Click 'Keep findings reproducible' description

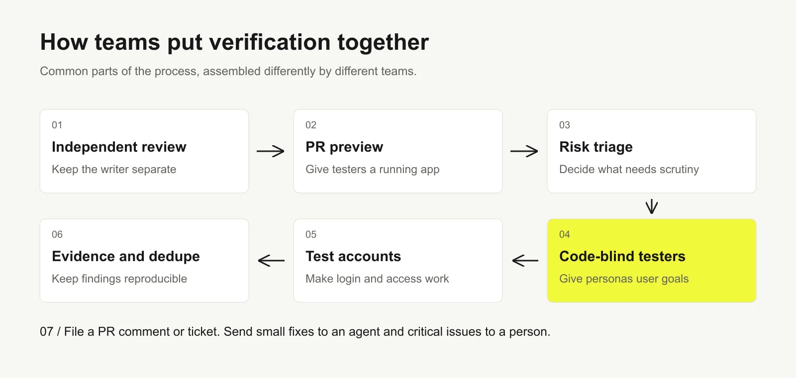[119, 279]
